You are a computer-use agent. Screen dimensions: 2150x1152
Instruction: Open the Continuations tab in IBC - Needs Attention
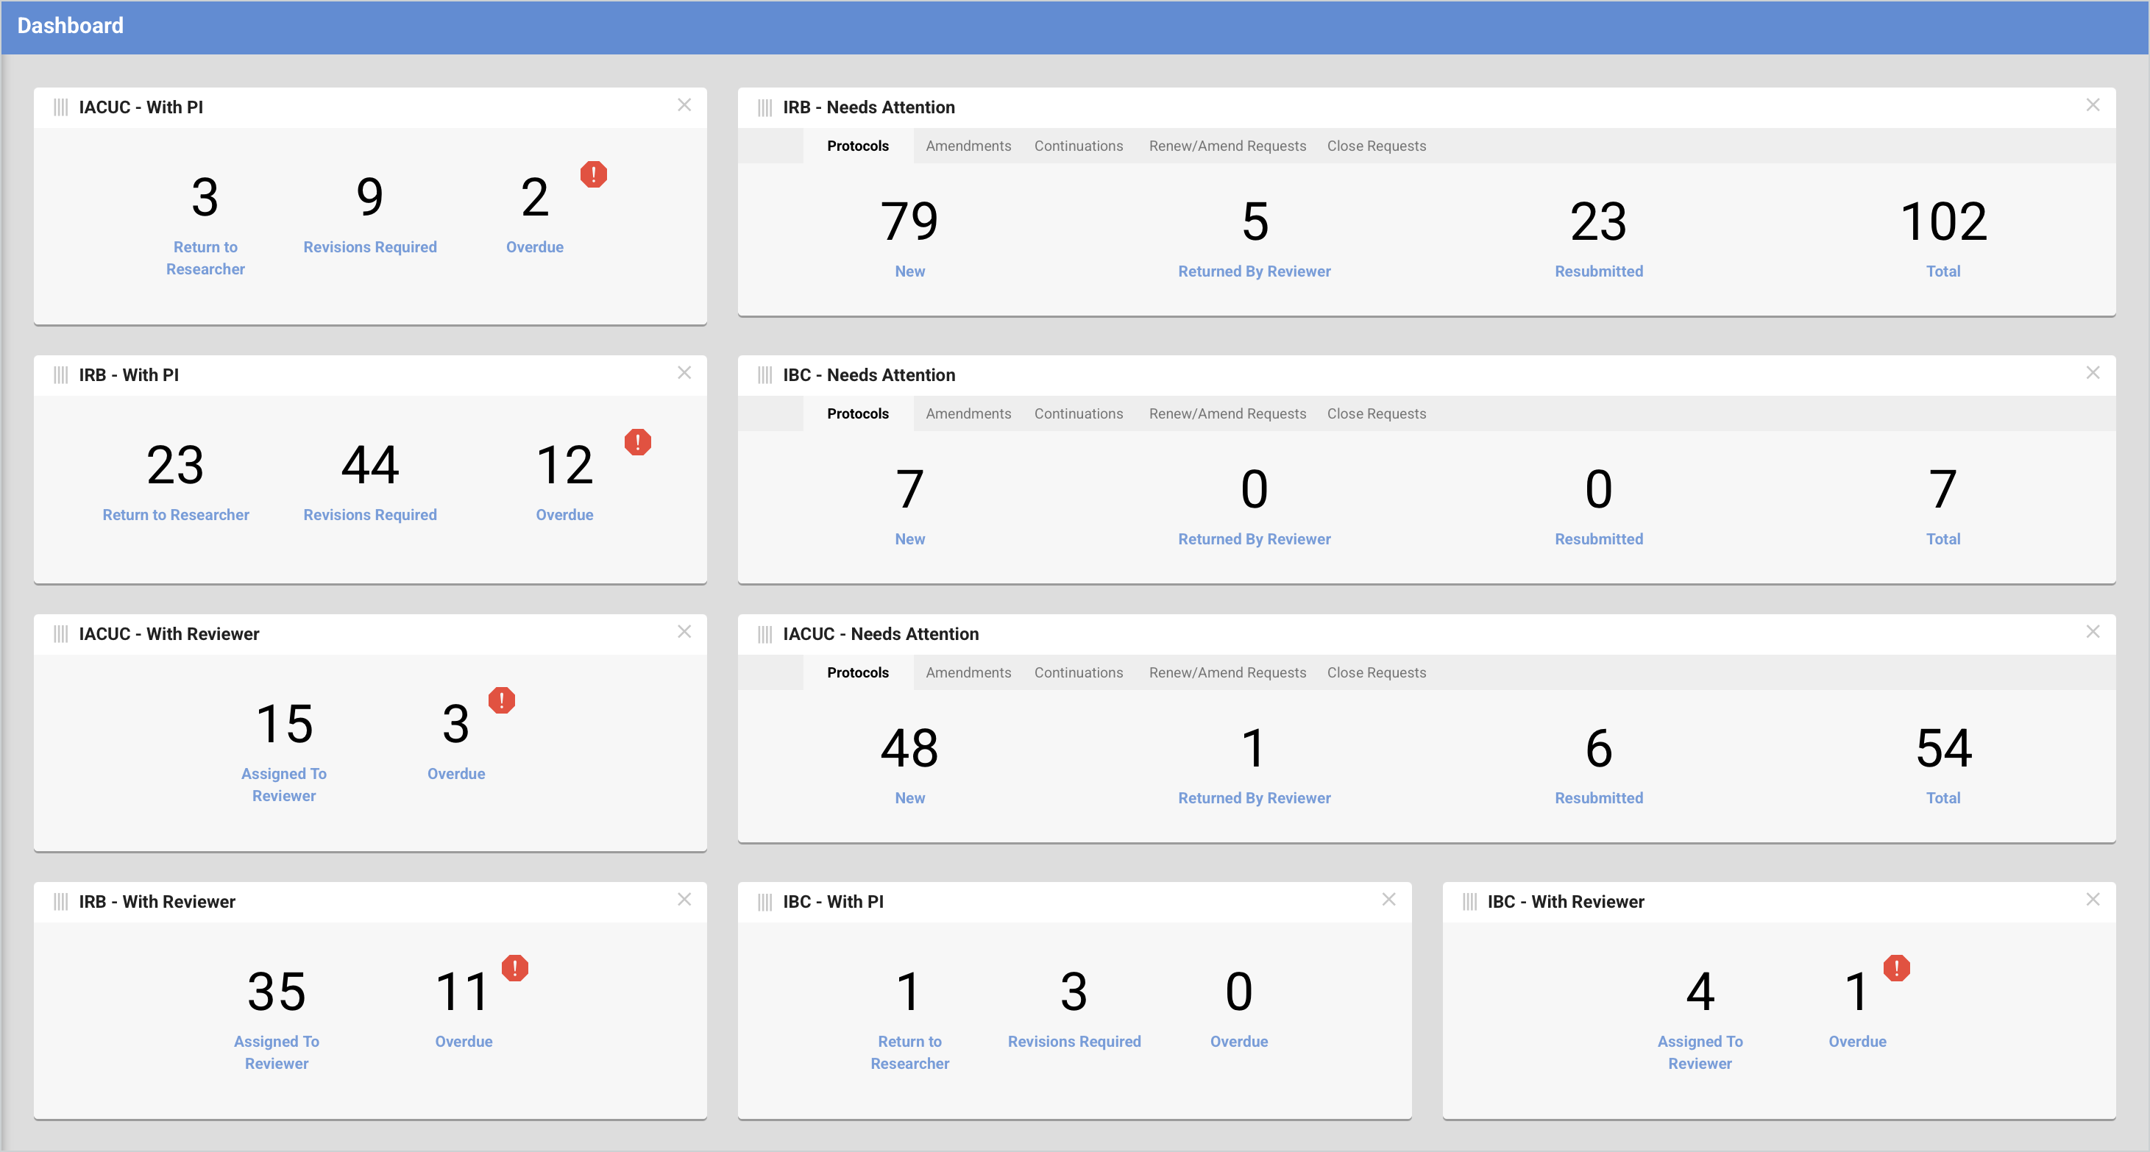[x=1079, y=413]
